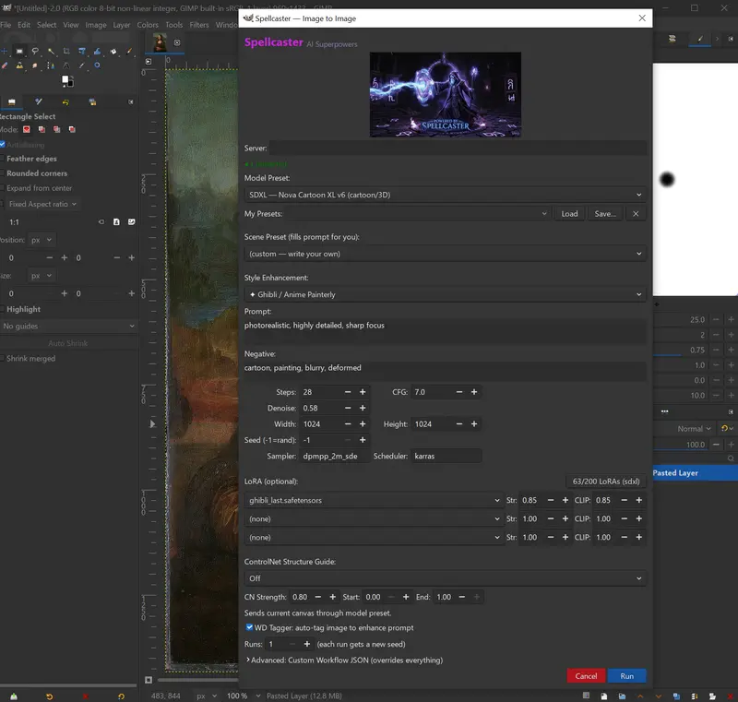Enable the Rounded corners checkbox

2,173
